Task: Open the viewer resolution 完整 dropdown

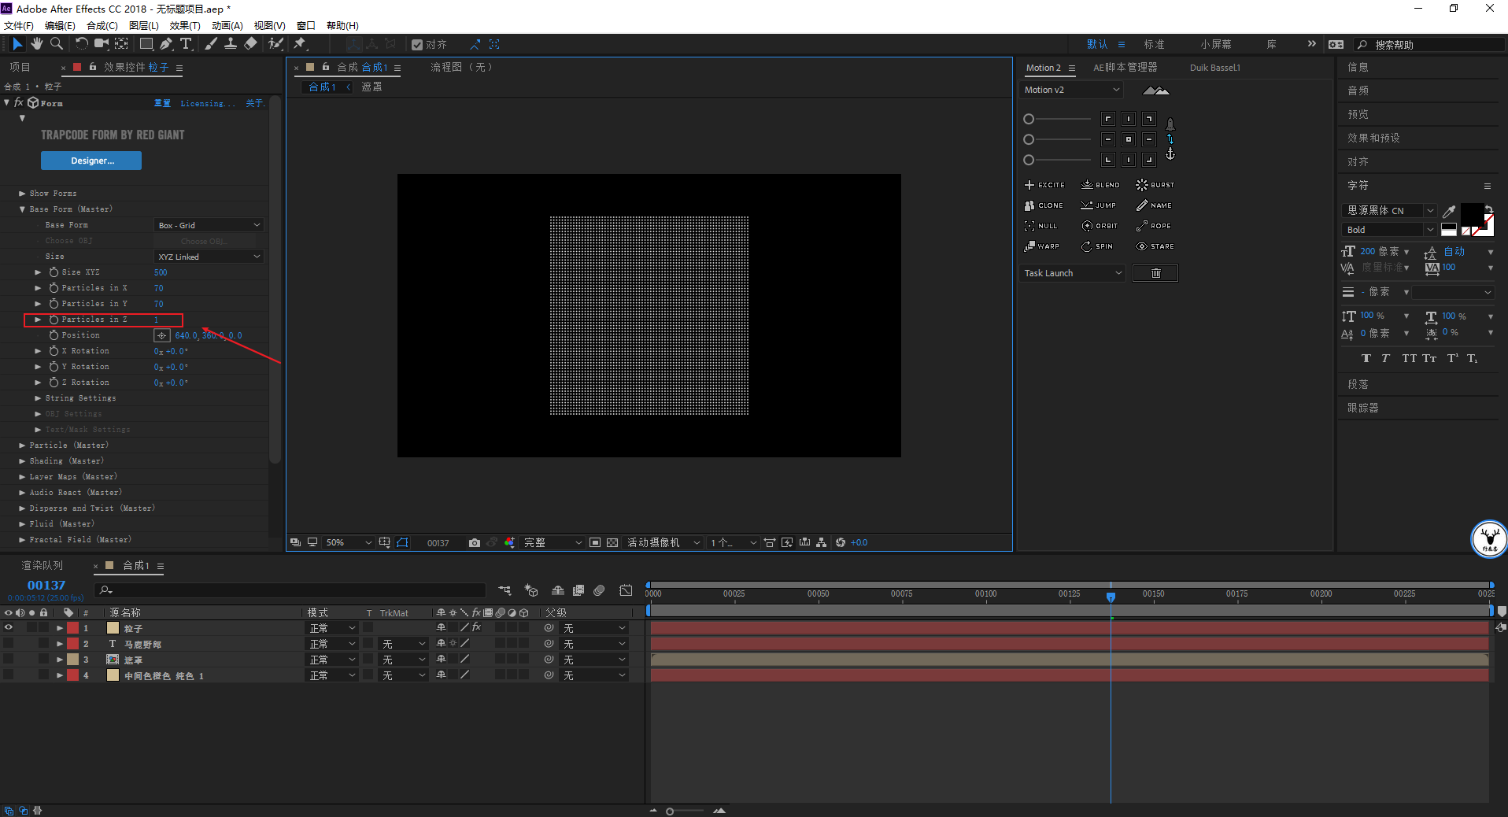Action: coord(553,542)
